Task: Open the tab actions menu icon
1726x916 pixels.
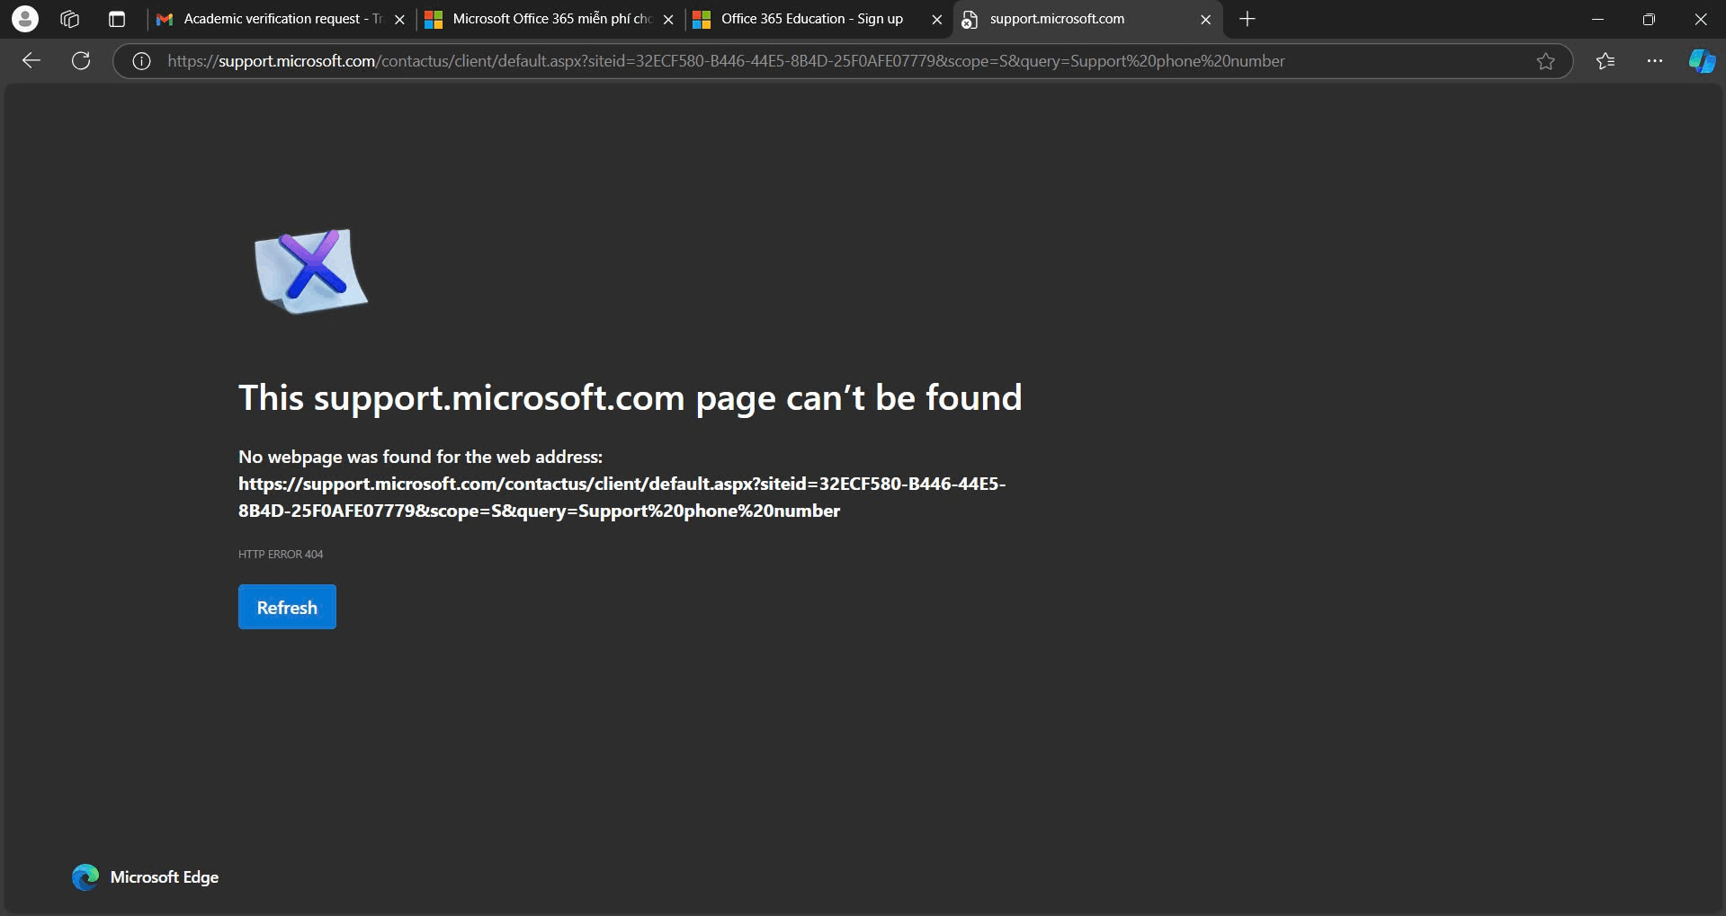Action: pos(117,19)
